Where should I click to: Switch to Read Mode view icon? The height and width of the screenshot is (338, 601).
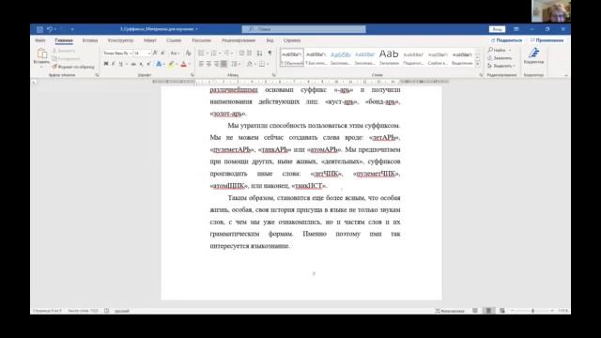pos(475,311)
